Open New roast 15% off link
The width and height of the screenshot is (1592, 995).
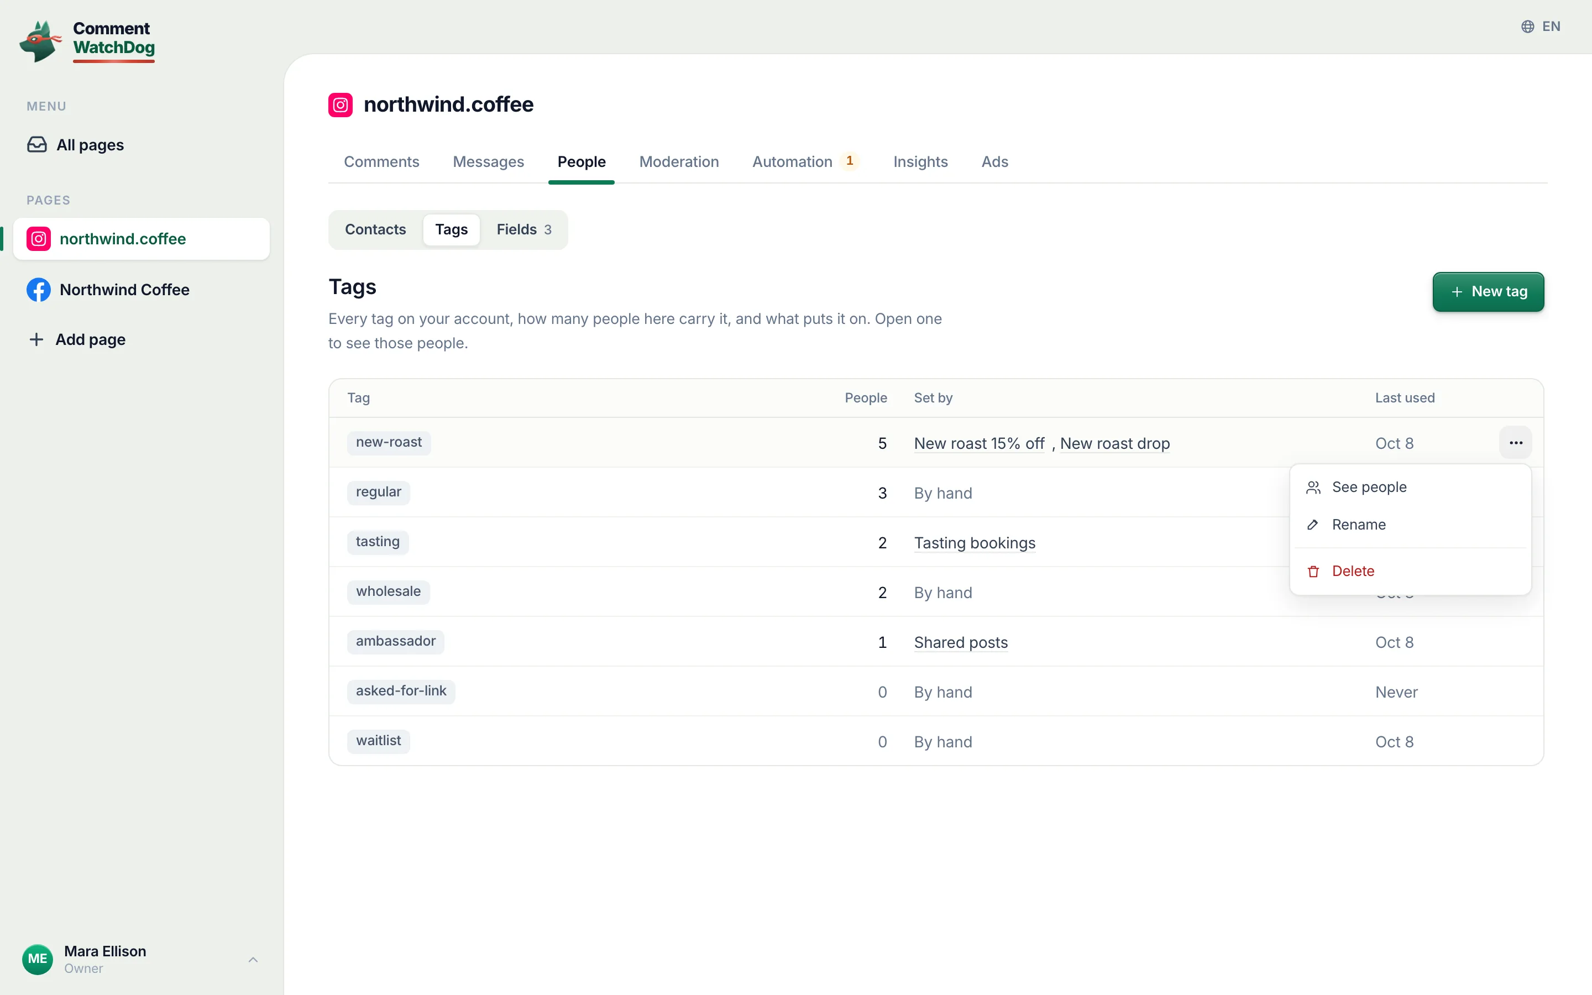coord(979,443)
